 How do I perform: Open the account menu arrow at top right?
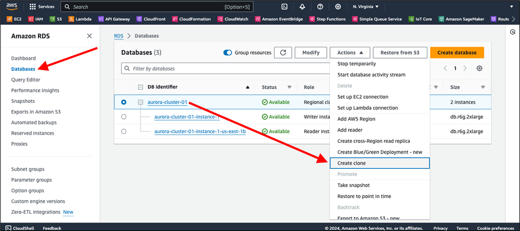[511, 6]
